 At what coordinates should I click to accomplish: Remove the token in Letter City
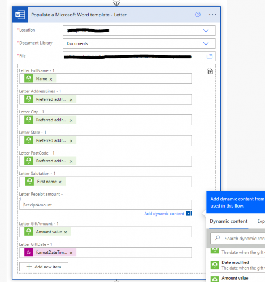click(71, 120)
